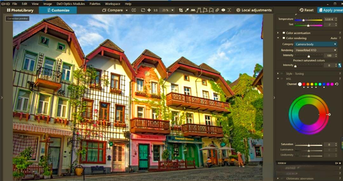This screenshot has width=343, height=181.
Task: Reset the HSL channel with arrow icon
Action: point(337,84)
